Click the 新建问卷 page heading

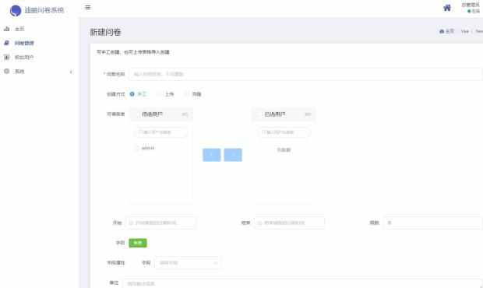point(105,33)
